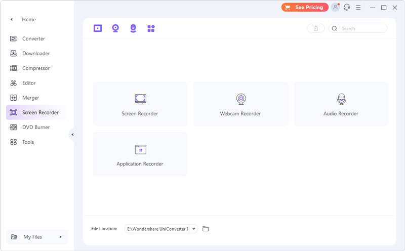Viewport: 405px width, 251px height.
Task: Open the headset support icon
Action: [x=347, y=7]
